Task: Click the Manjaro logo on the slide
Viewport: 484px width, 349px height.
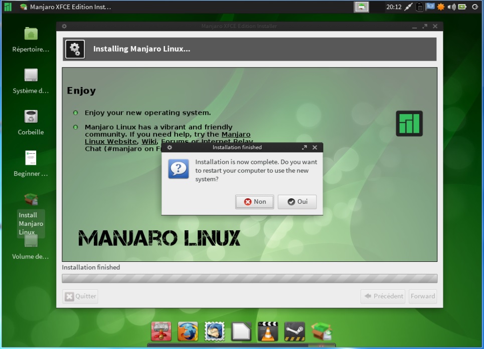Action: coord(409,123)
